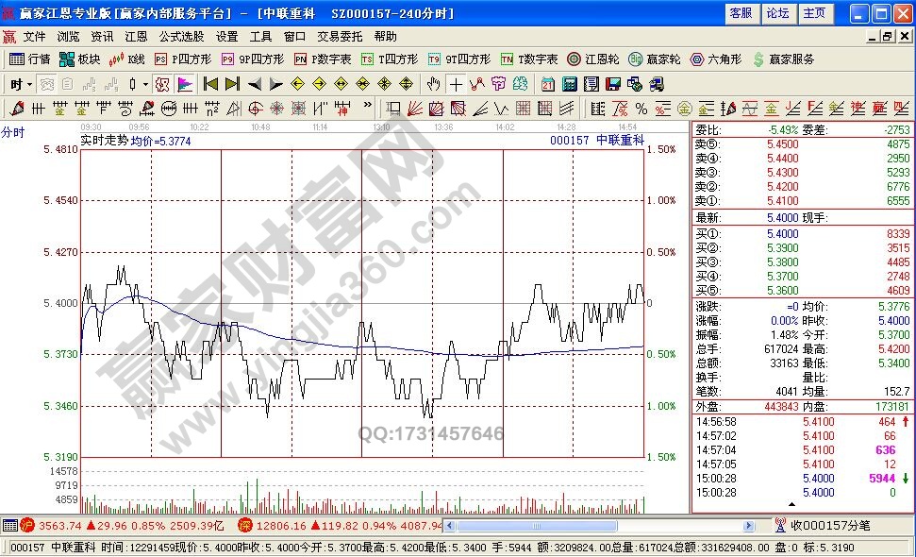This screenshot has height=557, width=916.
Task: Select the hand pan tool in toolbar
Action: 433,84
